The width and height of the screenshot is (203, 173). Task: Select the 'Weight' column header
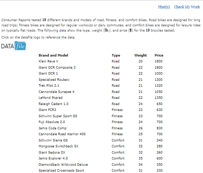pyautogui.click(x=140, y=55)
